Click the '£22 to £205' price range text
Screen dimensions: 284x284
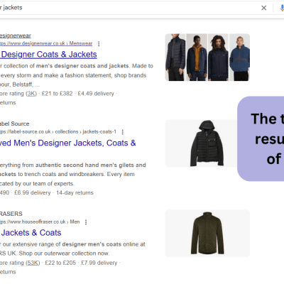pos(60,263)
